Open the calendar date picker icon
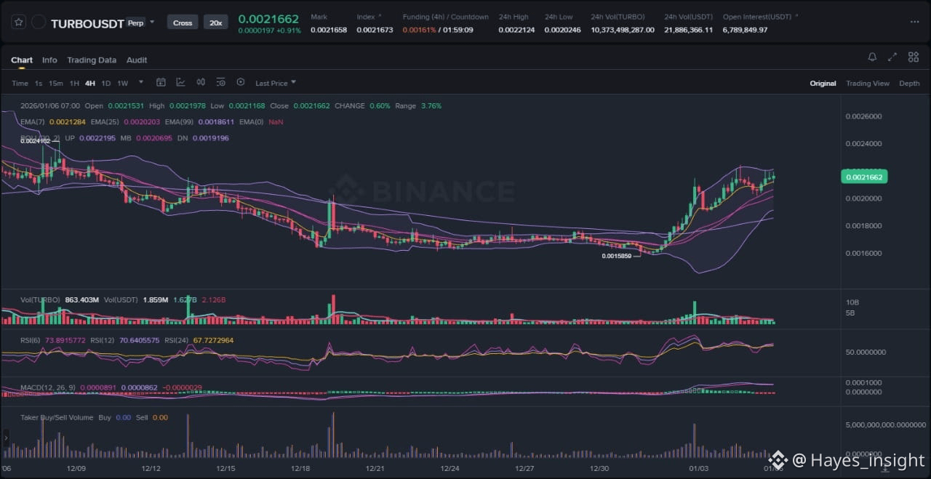Screen dimensions: 931x479 click(161, 83)
